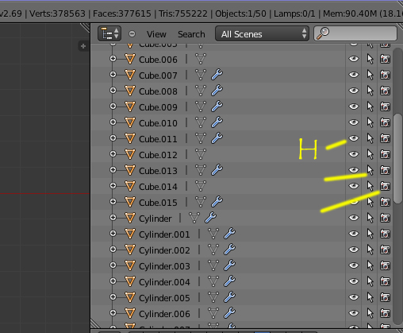Click the modifier wrench icon of Cube.013

coord(217,170)
